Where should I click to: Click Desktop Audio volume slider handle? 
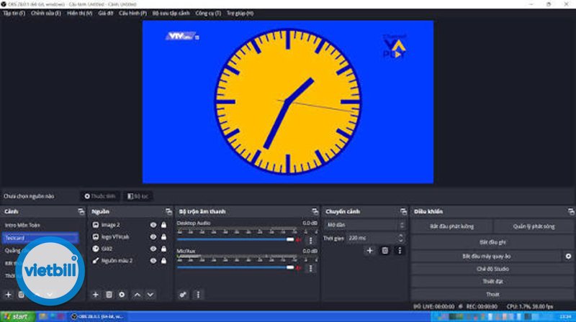[290, 239]
